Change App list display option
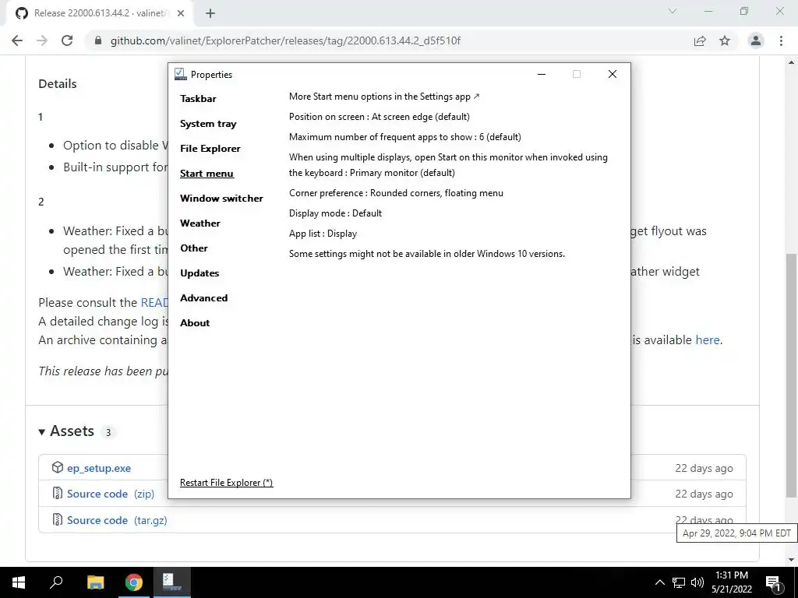The width and height of the screenshot is (798, 598). pos(323,234)
